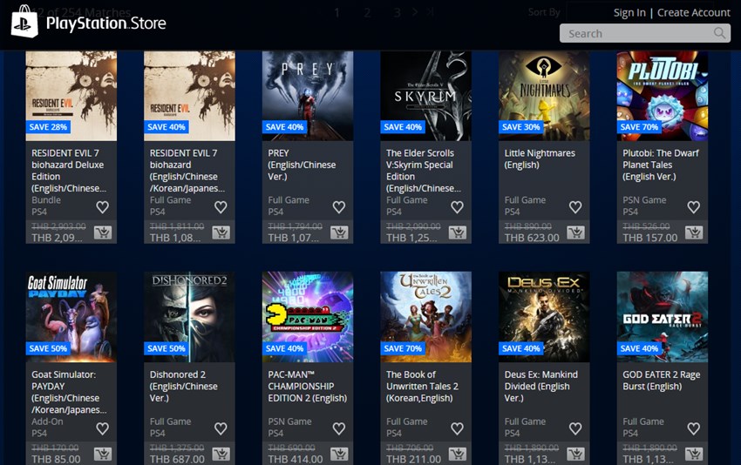
Task: Open The Book of Unwritten Tales 2 title
Action: pyautogui.click(x=422, y=386)
